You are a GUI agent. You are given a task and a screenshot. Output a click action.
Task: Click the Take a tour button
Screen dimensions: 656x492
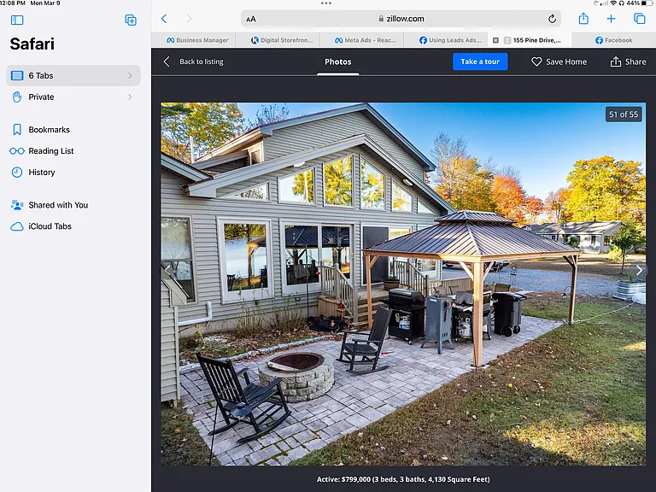(x=480, y=61)
